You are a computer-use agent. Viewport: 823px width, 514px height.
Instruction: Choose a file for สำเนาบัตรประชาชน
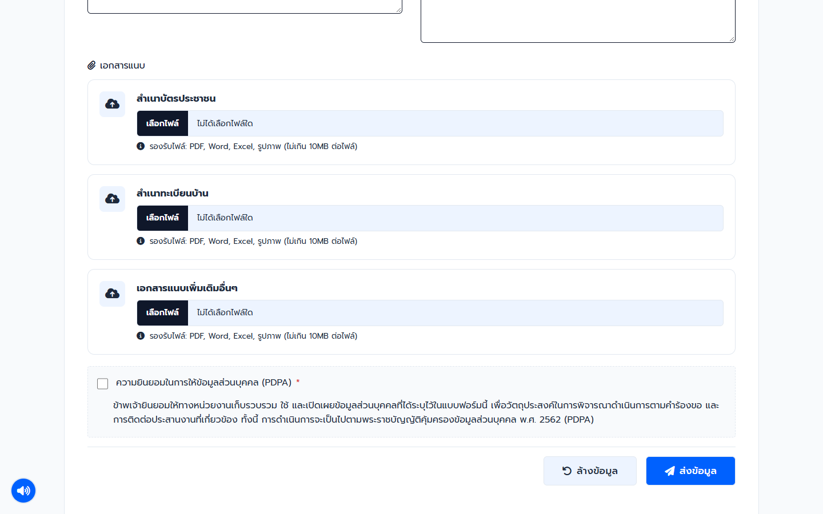tap(162, 123)
